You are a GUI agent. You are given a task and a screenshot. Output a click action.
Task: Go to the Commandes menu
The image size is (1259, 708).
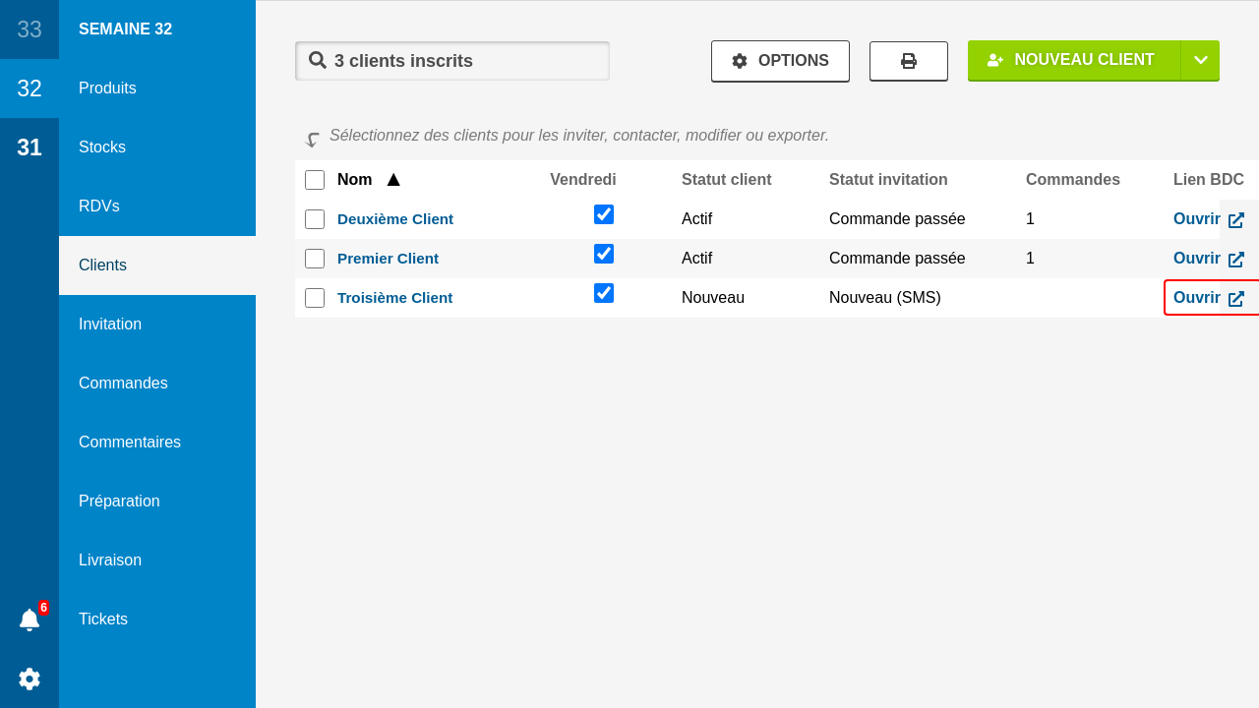point(123,383)
